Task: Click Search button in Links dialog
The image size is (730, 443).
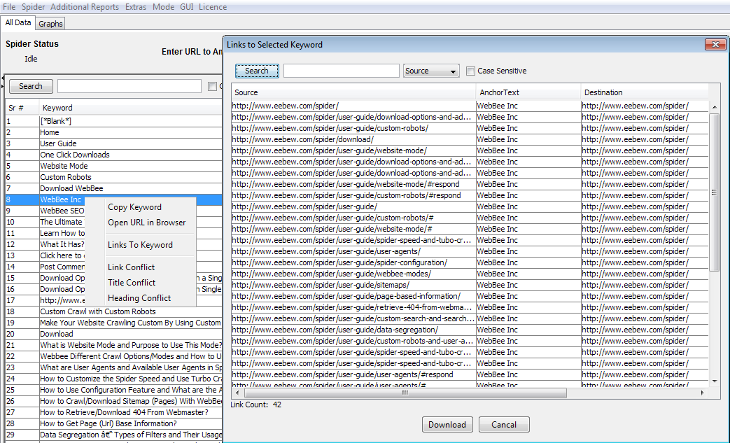Action: [257, 71]
